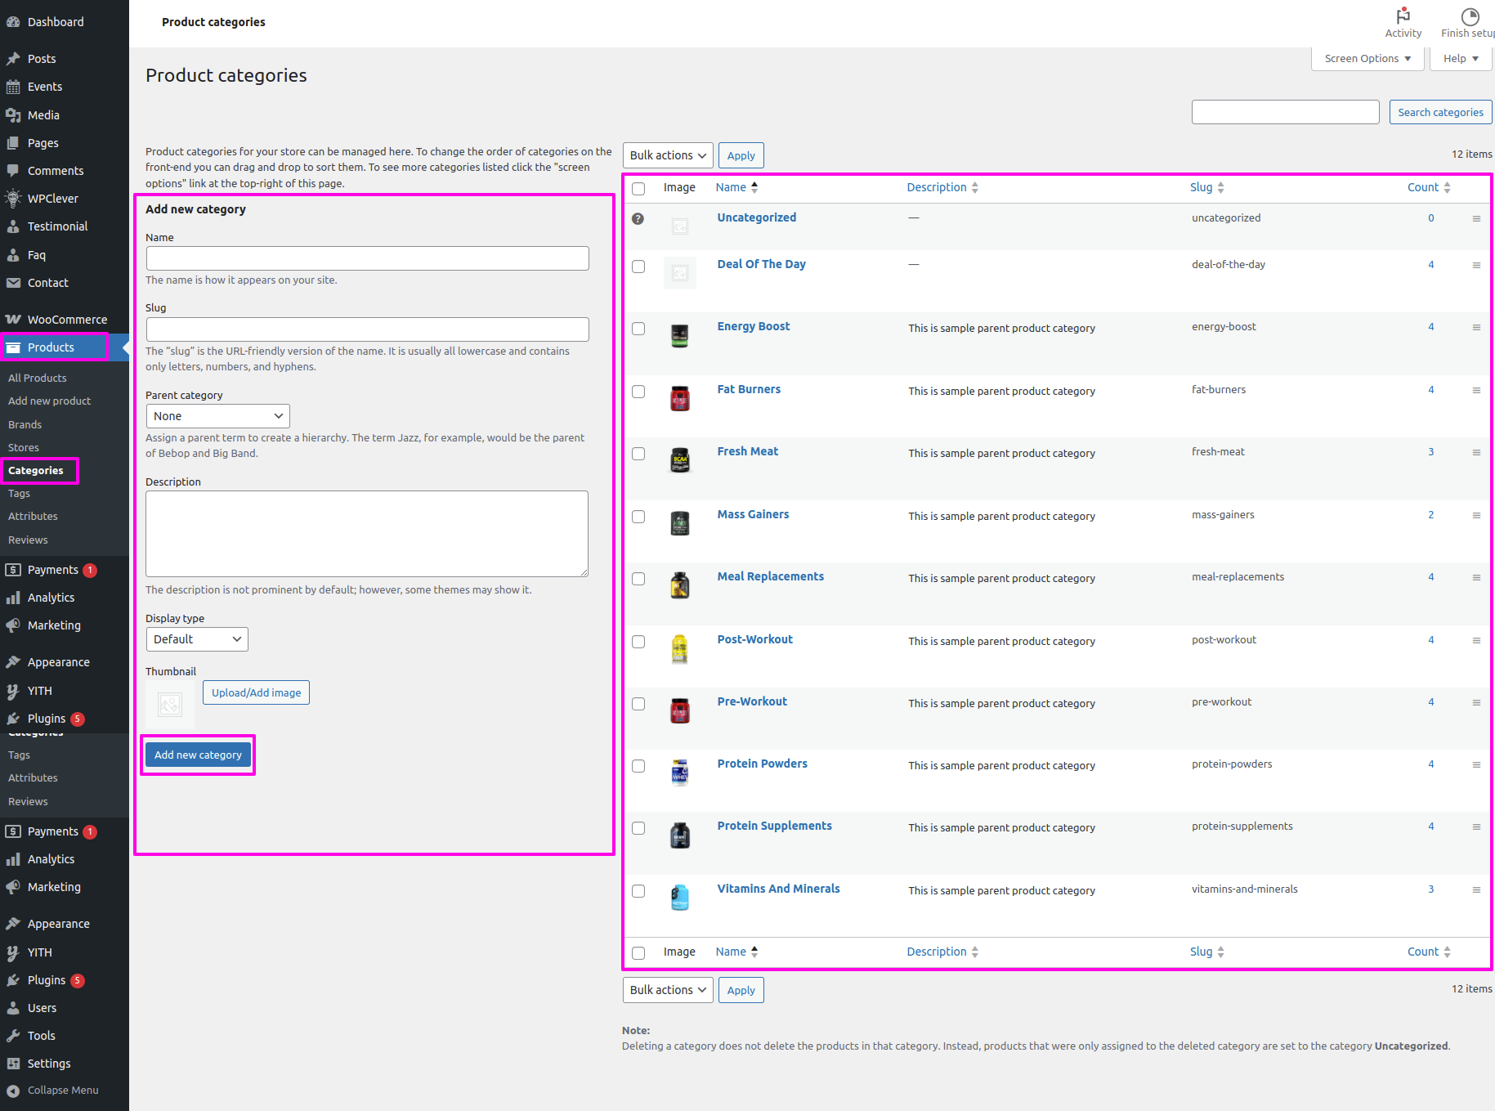Expand the Parent category dropdown
This screenshot has height=1111, width=1495.
(x=217, y=416)
